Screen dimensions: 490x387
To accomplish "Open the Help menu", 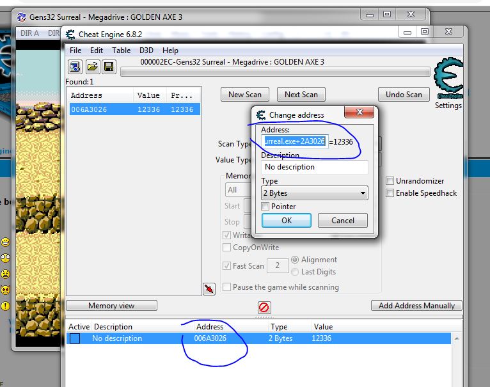I will (170, 51).
